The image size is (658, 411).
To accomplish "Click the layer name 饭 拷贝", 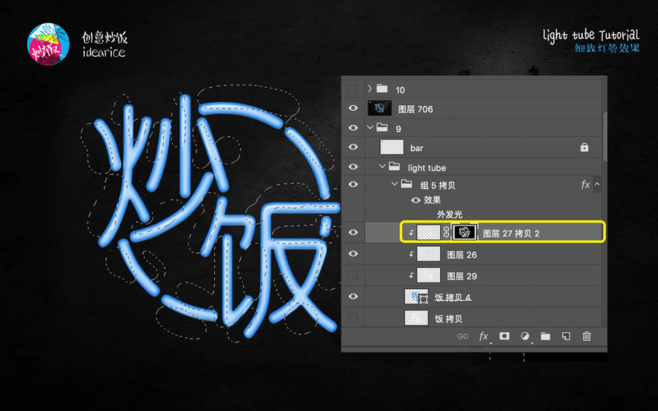I will [448, 319].
